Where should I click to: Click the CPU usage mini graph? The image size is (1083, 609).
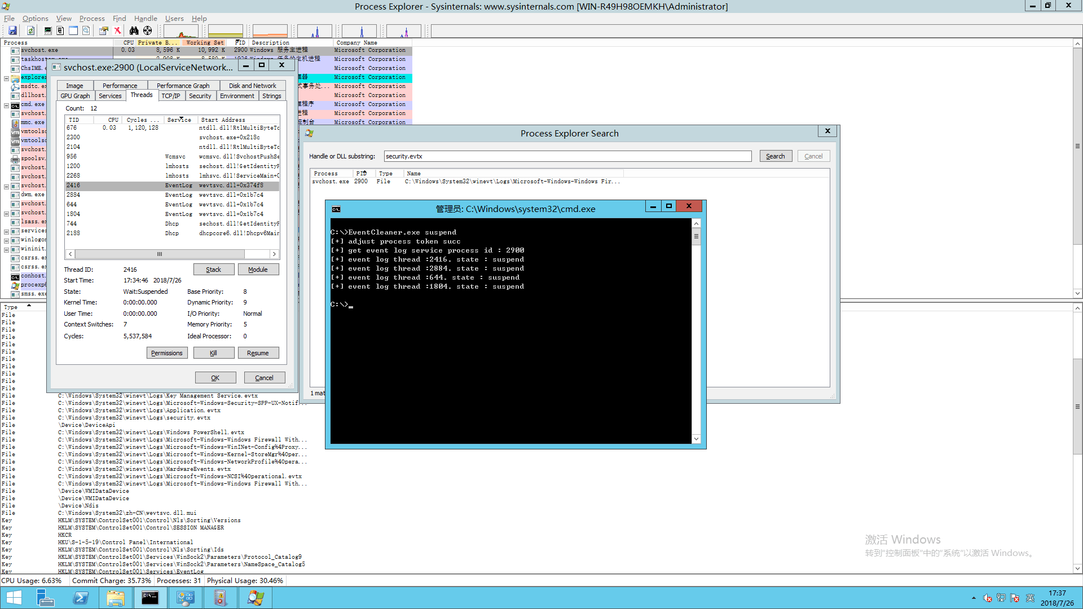click(180, 31)
